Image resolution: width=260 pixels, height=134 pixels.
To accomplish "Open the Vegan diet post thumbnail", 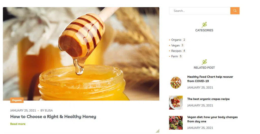I will coord(176,123).
